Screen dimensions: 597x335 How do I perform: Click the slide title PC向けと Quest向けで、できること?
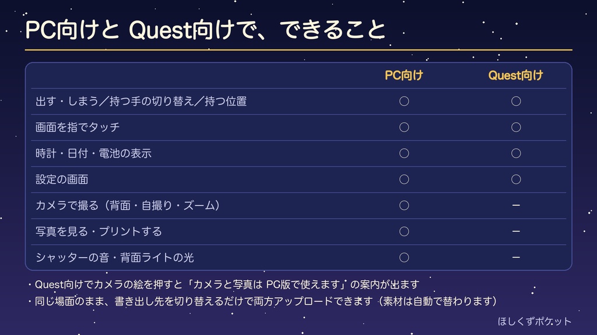[206, 30]
